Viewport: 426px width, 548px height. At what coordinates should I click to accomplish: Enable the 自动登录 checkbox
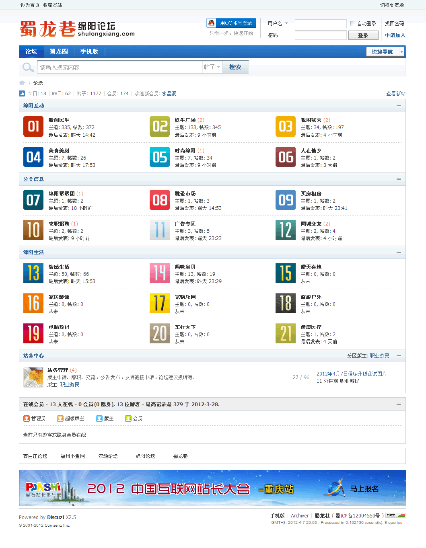pyautogui.click(x=353, y=24)
